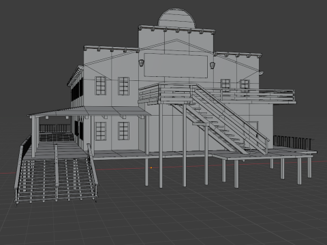Click the orange origin dot on red axis

pyautogui.click(x=151, y=168)
